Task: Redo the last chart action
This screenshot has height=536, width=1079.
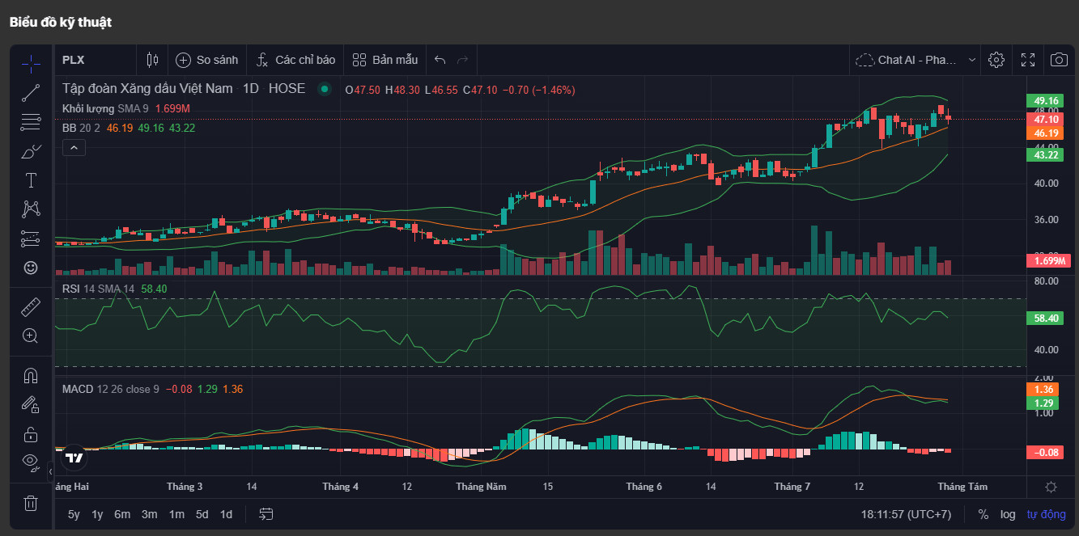Action: click(x=463, y=60)
